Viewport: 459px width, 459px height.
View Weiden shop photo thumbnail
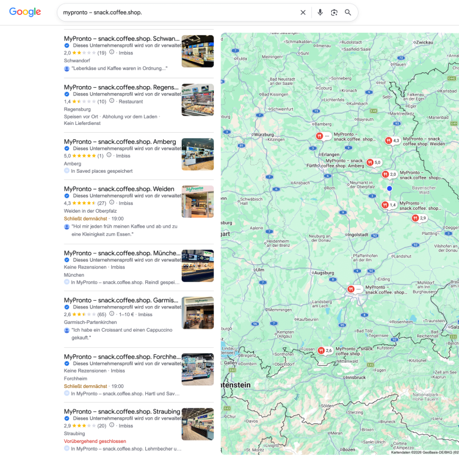(198, 201)
